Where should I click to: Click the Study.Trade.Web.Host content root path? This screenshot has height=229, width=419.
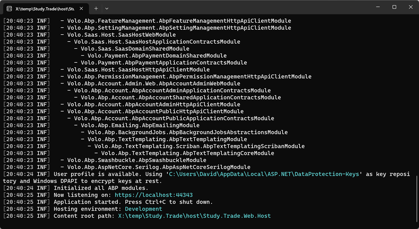[x=194, y=216]
